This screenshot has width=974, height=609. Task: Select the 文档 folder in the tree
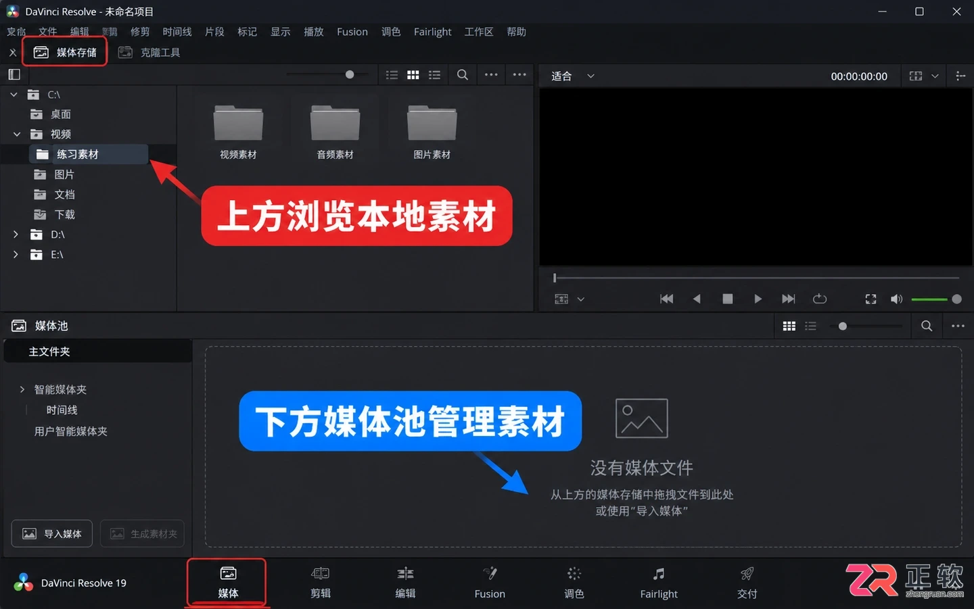tap(54, 195)
